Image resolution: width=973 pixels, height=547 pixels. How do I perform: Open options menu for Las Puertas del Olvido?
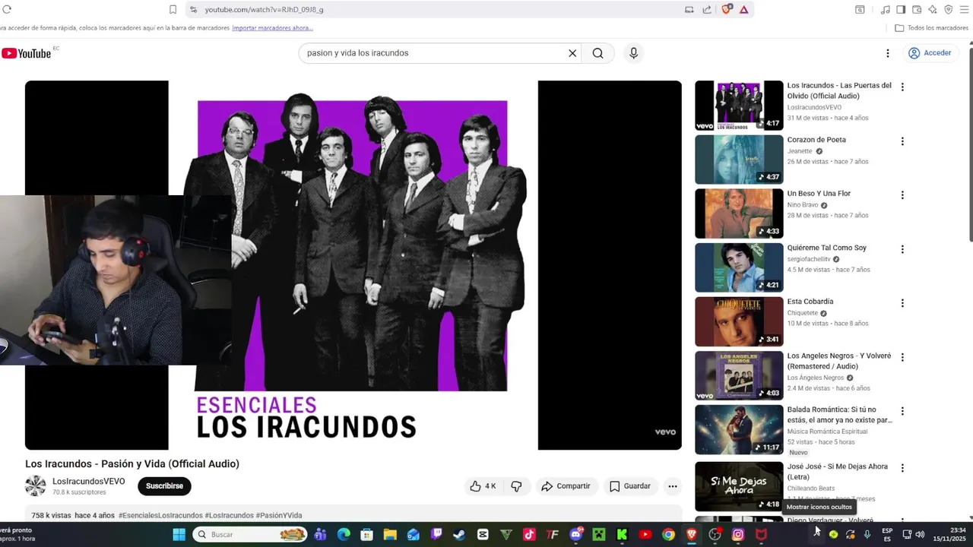tap(902, 87)
